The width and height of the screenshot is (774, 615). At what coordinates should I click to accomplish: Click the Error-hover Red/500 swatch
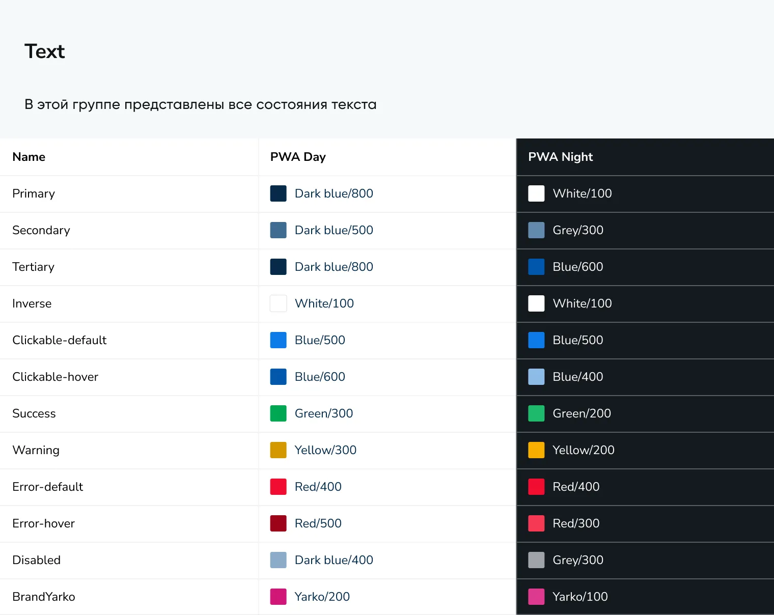pyautogui.click(x=278, y=523)
